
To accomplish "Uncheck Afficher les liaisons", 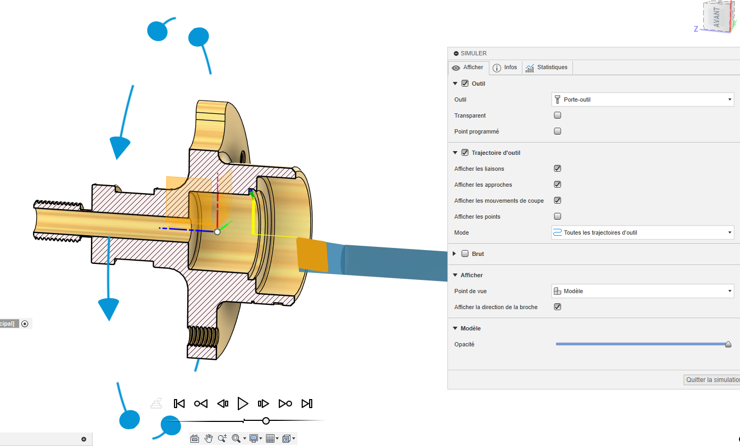I will 558,169.
